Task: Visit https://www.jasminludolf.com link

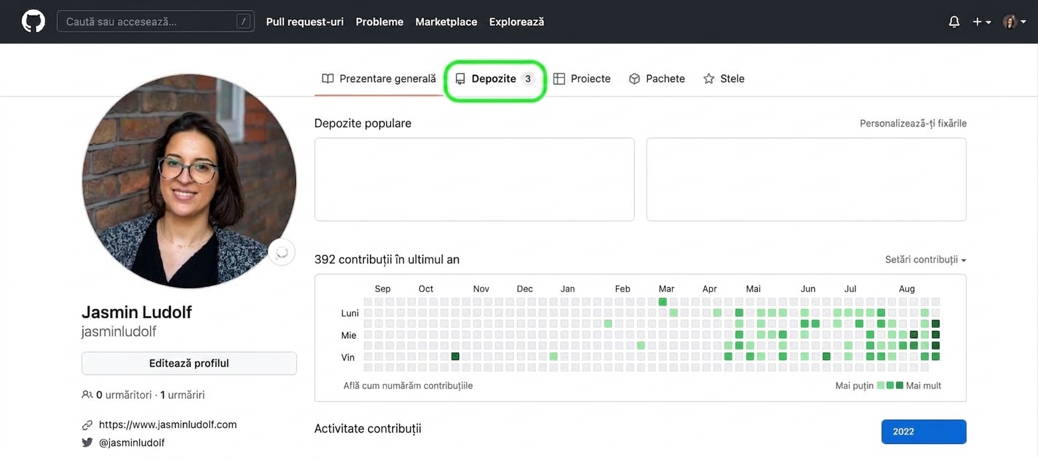Action: click(168, 425)
